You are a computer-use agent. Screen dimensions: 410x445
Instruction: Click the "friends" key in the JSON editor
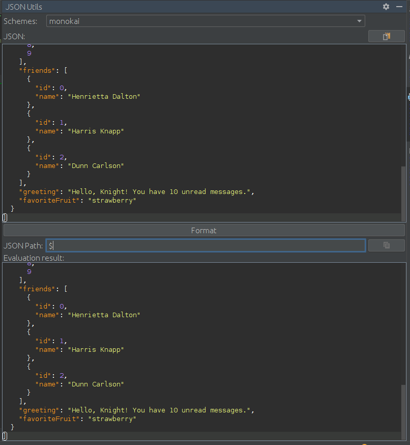pyautogui.click(x=37, y=70)
